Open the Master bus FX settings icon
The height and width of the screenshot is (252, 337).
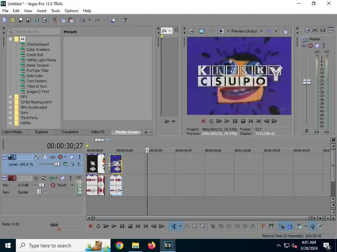tap(304, 46)
